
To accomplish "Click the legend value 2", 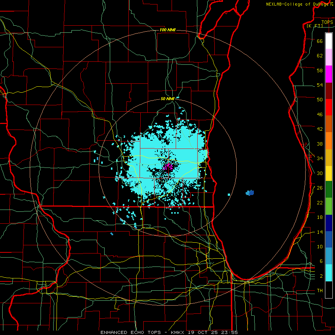I will [x=321, y=276].
